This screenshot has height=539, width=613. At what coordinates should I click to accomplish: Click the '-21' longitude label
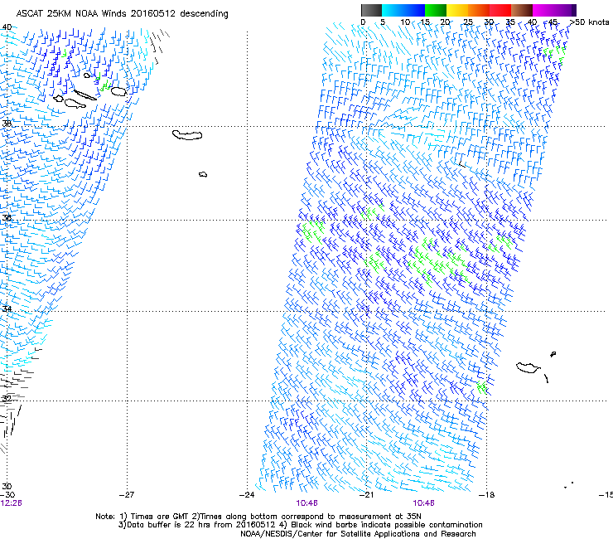click(366, 495)
